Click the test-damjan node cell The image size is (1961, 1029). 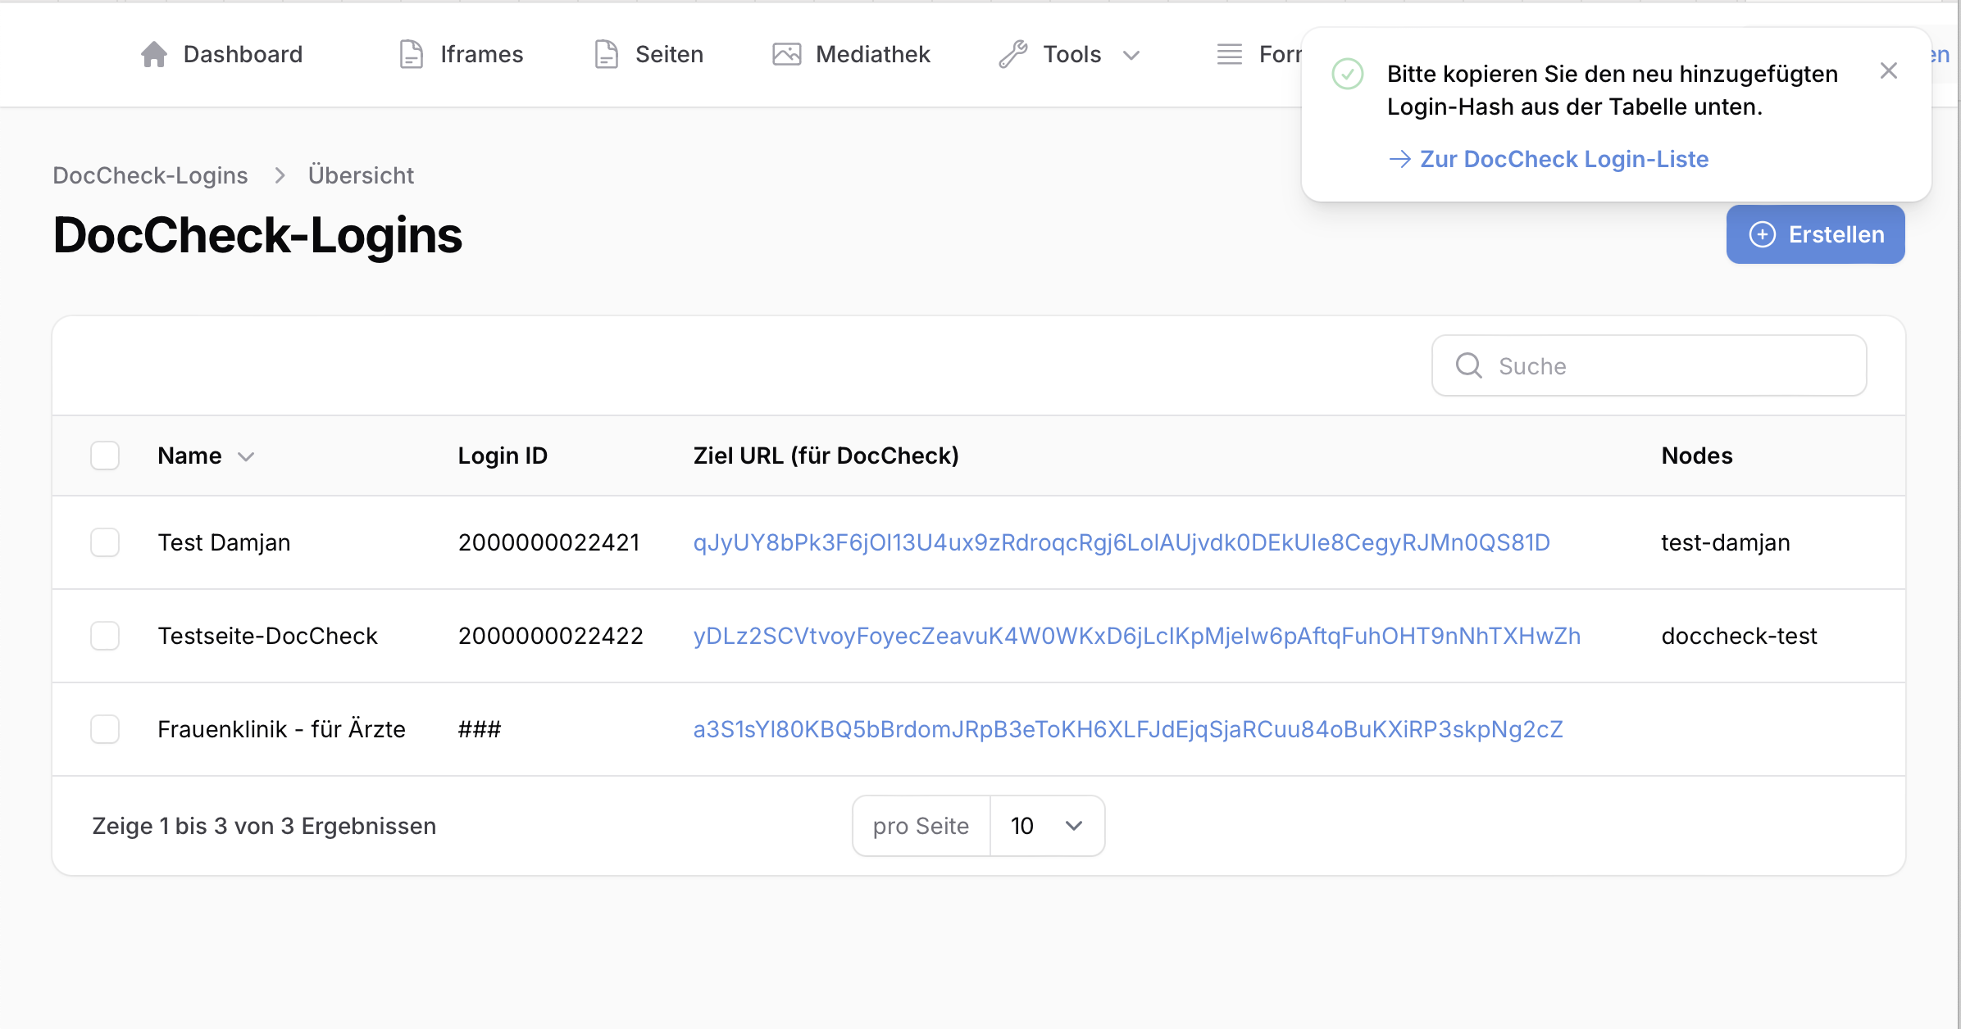click(x=1726, y=542)
